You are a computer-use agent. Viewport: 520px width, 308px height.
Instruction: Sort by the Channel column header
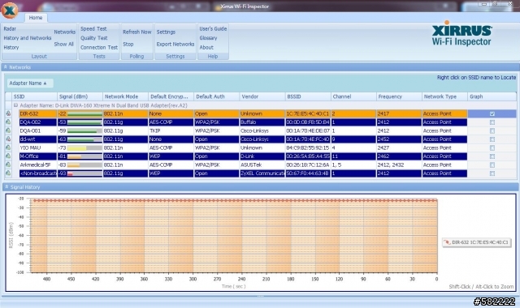click(353, 96)
